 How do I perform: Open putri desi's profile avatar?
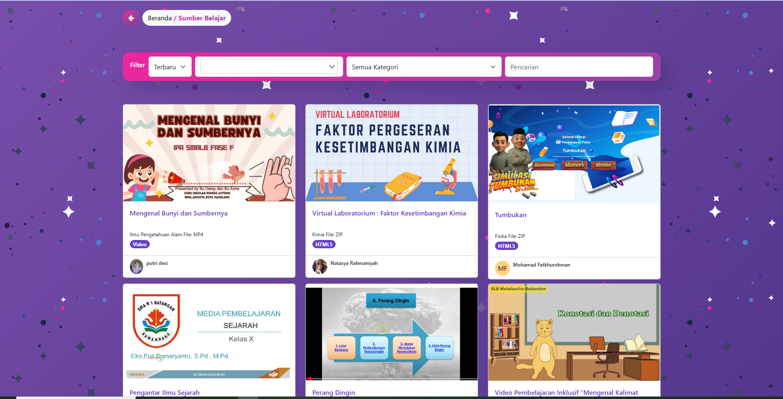[x=137, y=267]
